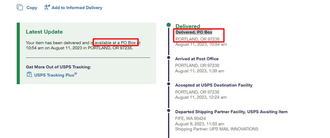Screen dimensions: 330x138
Task: Click the 'UPS MAIL INNOVATIONS' shipping partner text
Action: tap(216, 129)
